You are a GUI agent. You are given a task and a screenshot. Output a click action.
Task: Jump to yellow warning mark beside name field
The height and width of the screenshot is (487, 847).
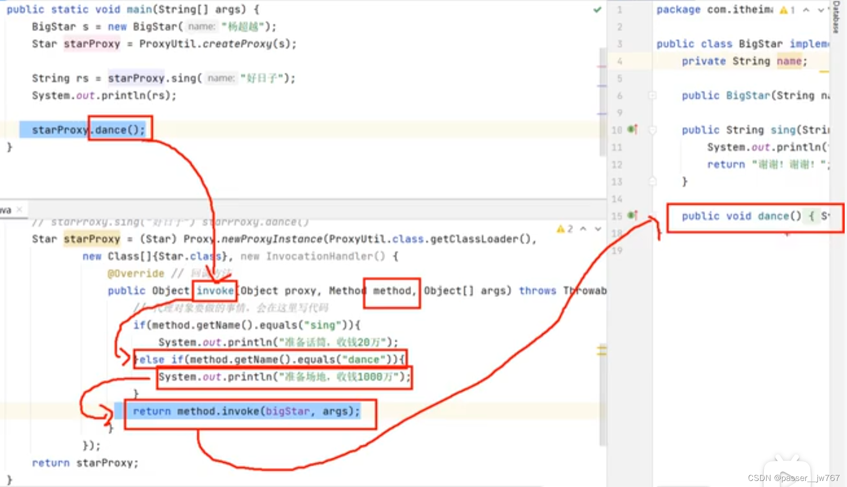824,72
